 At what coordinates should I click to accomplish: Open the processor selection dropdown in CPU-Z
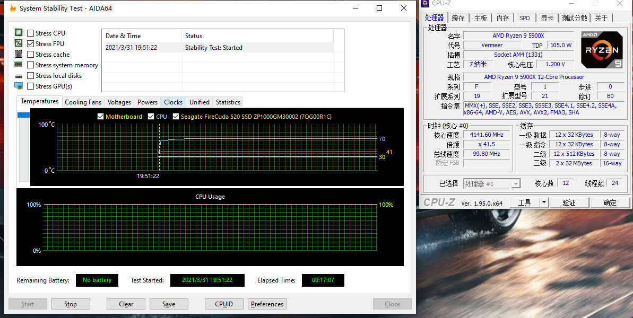(516, 184)
